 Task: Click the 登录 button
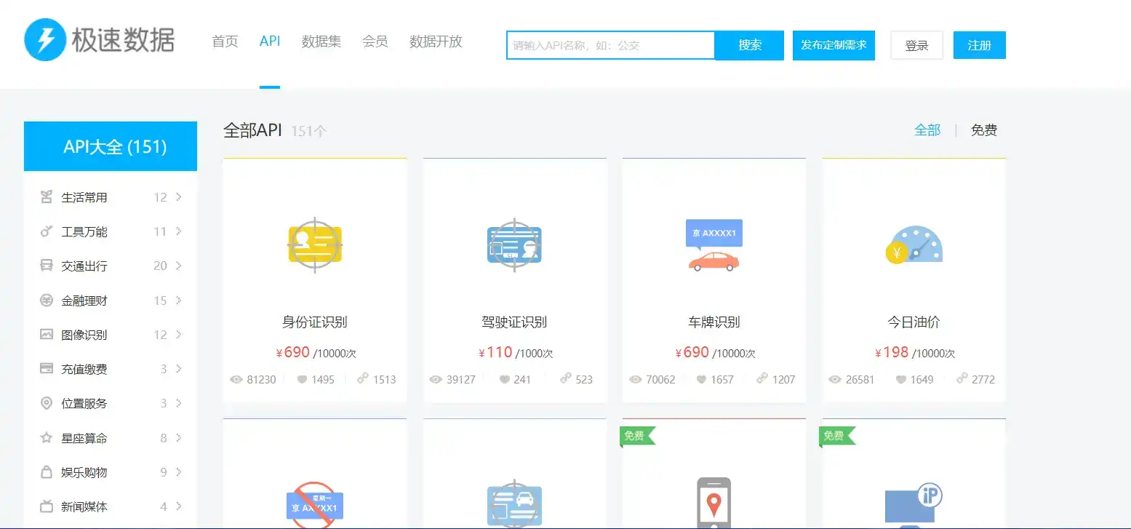(916, 45)
